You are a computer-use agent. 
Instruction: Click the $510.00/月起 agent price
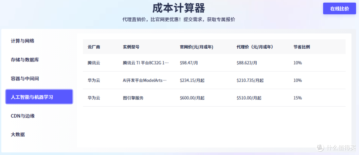point(249,98)
